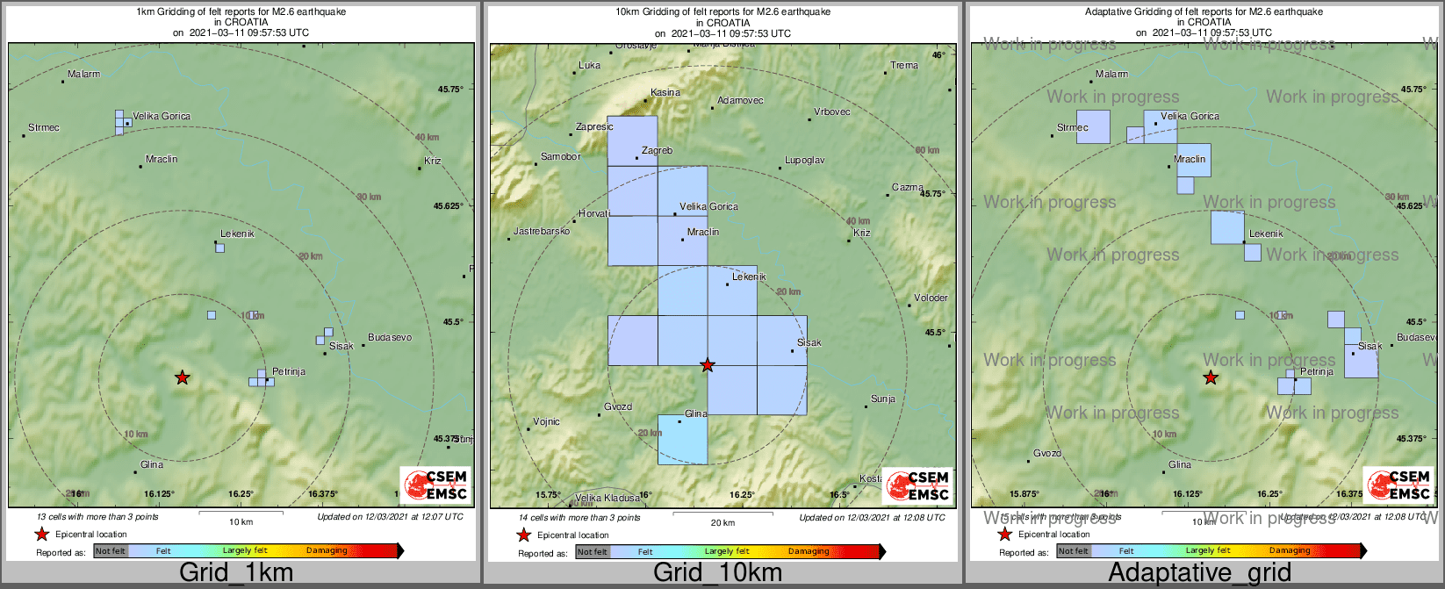Image resolution: width=1445 pixels, height=589 pixels.
Task: Select the 'Damaging' legend segment in Adaptative_grid
Action: tap(1290, 550)
